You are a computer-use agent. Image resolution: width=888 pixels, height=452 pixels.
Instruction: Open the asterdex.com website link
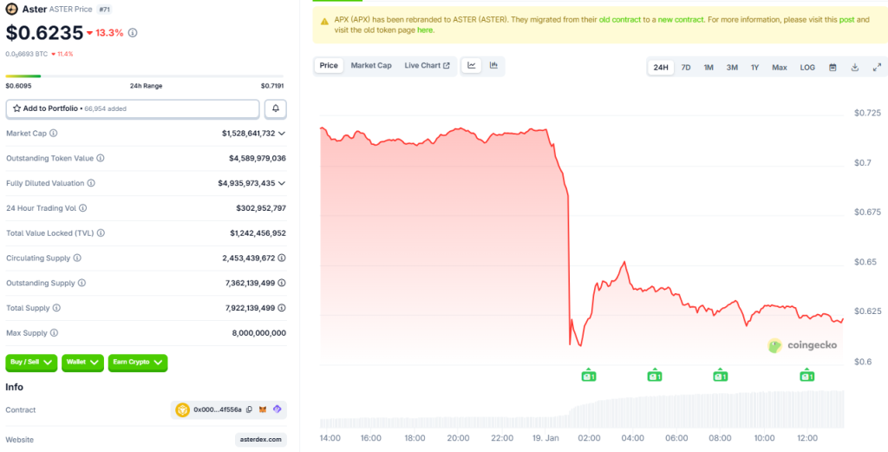pyautogui.click(x=260, y=440)
